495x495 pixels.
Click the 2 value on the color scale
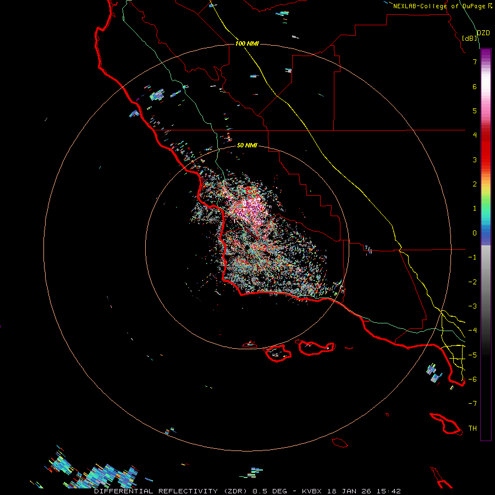[475, 184]
